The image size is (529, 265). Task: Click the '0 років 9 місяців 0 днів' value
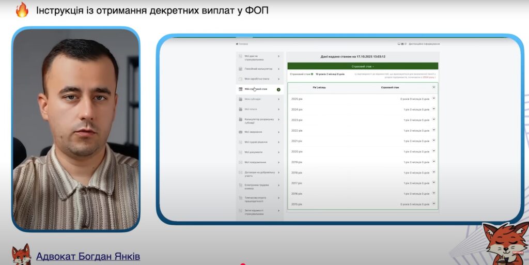click(x=415, y=99)
